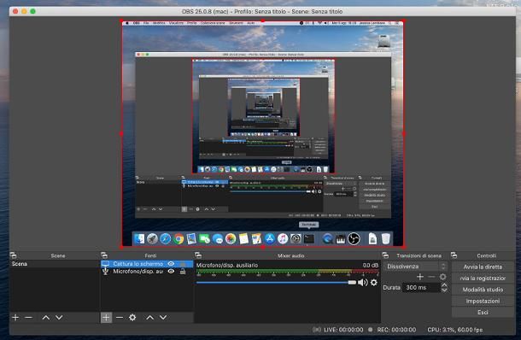Pop out the Transizioni di scena panel icon
The image size is (521, 340).
click(x=385, y=255)
